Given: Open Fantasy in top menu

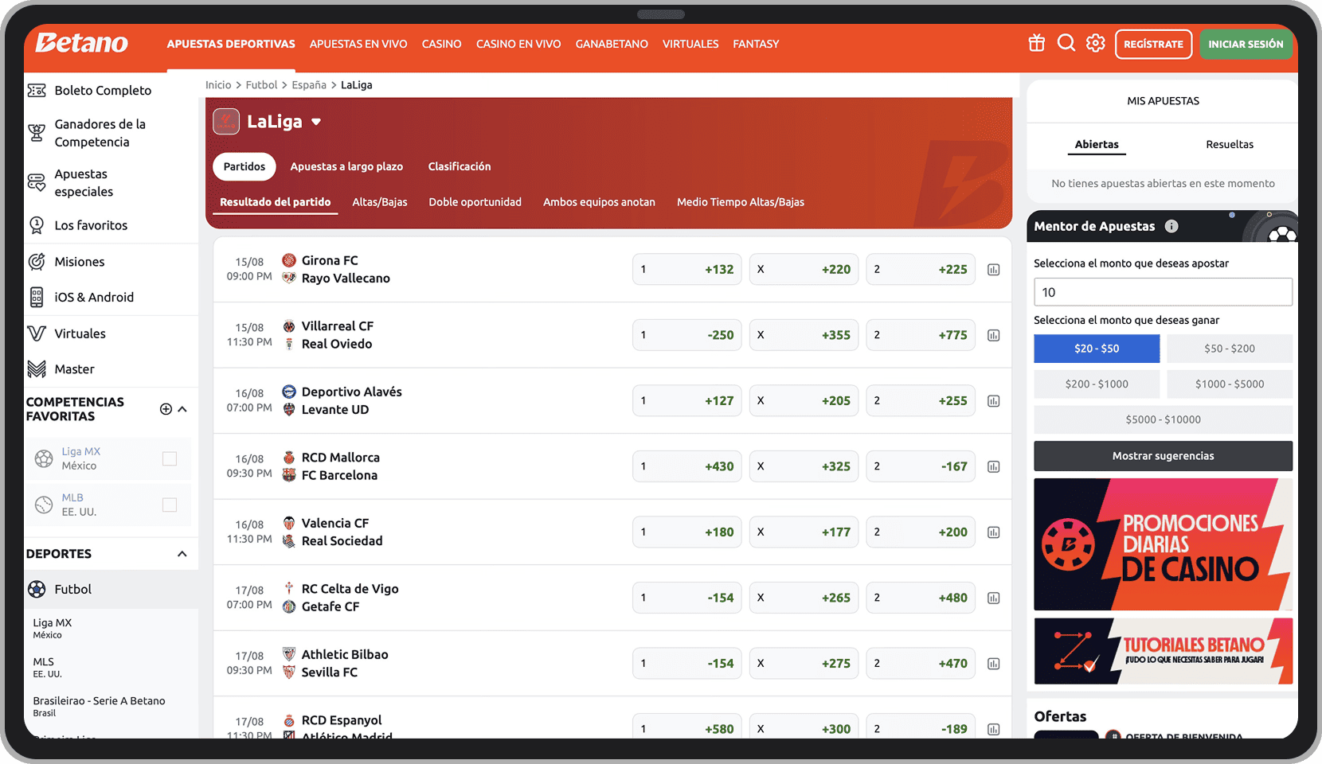Looking at the screenshot, I should (x=756, y=44).
